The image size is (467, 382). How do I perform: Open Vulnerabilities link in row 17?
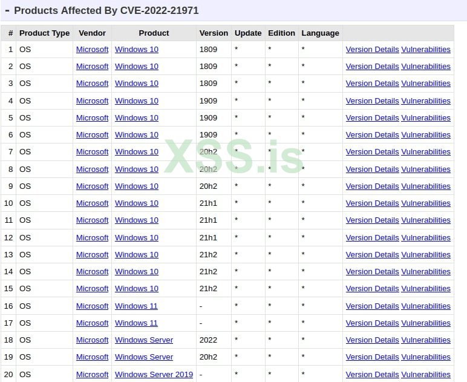click(426, 323)
